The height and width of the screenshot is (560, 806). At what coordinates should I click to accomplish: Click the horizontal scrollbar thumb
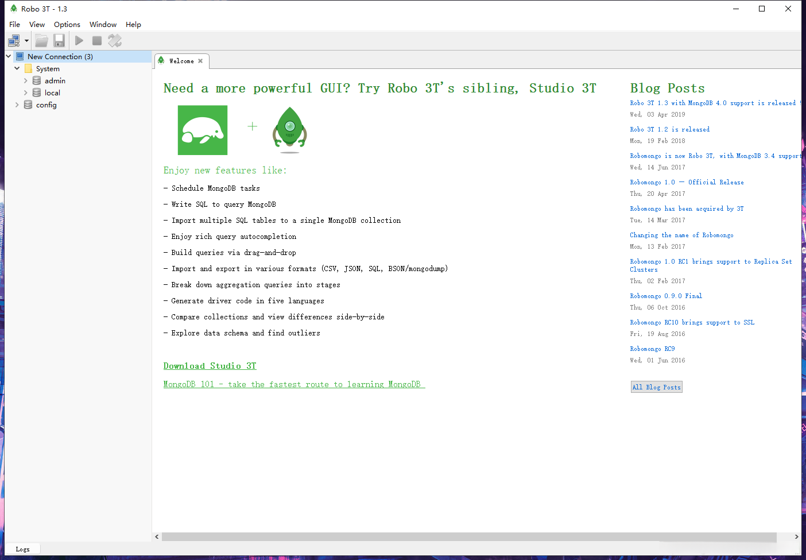[469, 536]
